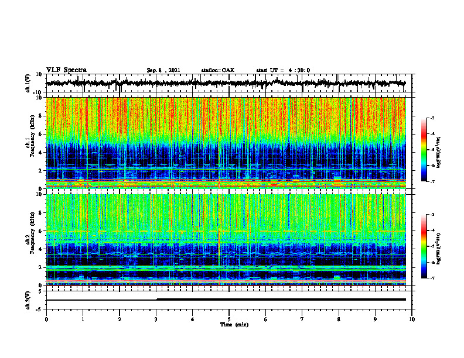Screen dimensions: 464x358
Task: Click the "5" tick on ch.3 voltage axis
Action: point(40,291)
